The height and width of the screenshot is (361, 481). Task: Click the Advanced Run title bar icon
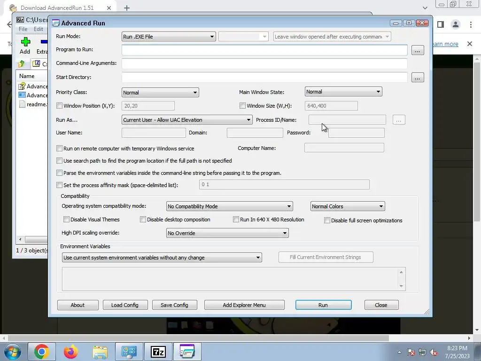[55, 23]
